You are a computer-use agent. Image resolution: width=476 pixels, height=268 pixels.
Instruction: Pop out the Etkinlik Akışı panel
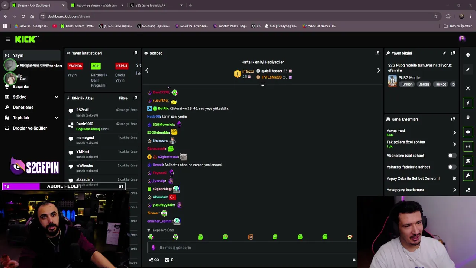pos(135,98)
